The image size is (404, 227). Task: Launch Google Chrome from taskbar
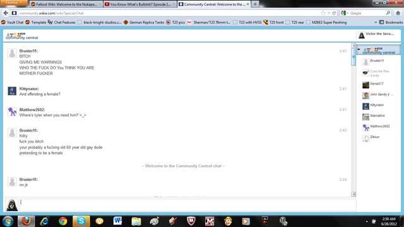63,221
